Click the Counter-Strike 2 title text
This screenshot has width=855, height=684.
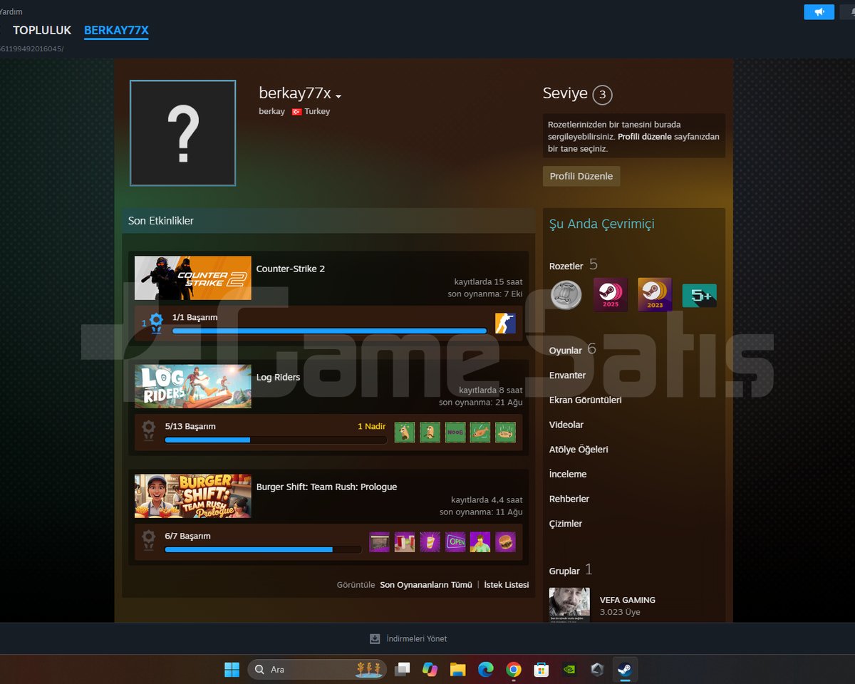coord(291,269)
